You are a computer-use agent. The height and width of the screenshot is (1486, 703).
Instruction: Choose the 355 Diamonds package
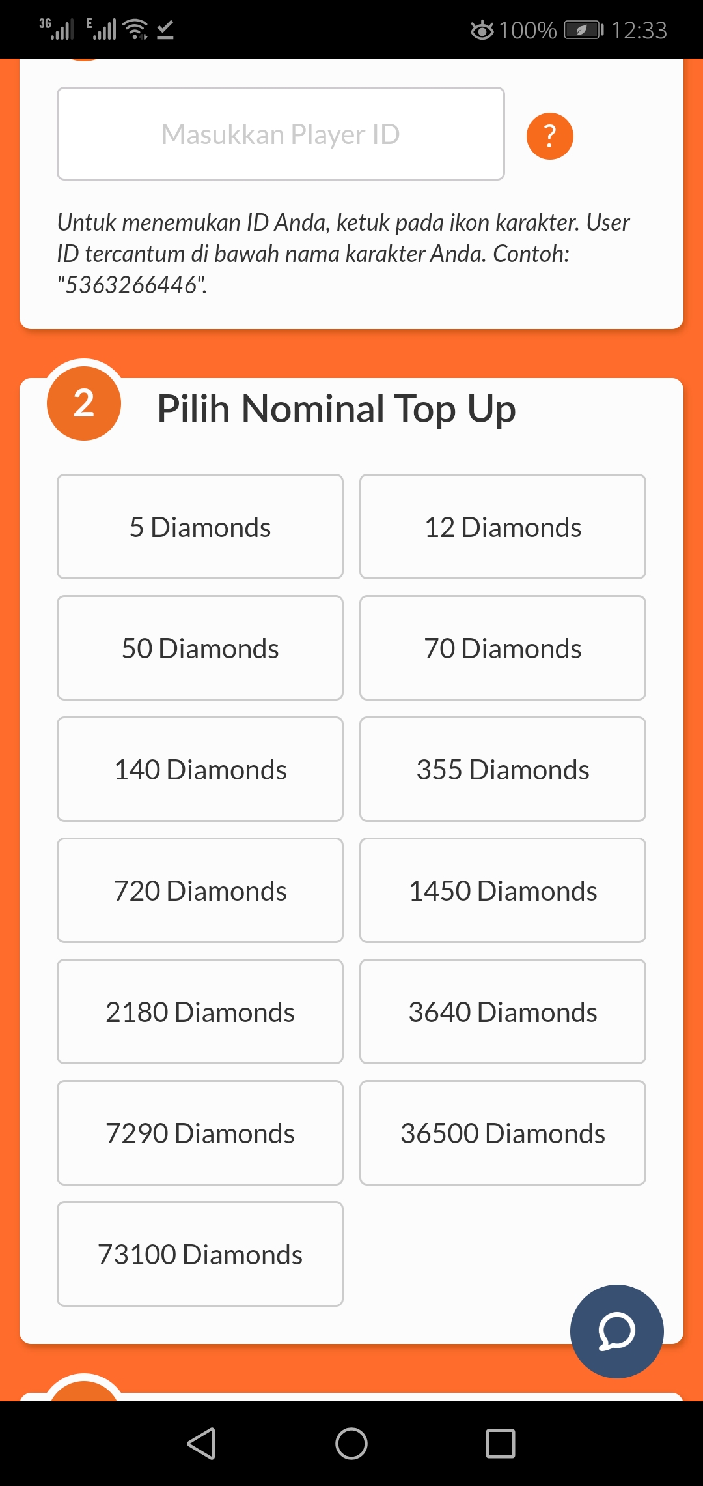(503, 769)
